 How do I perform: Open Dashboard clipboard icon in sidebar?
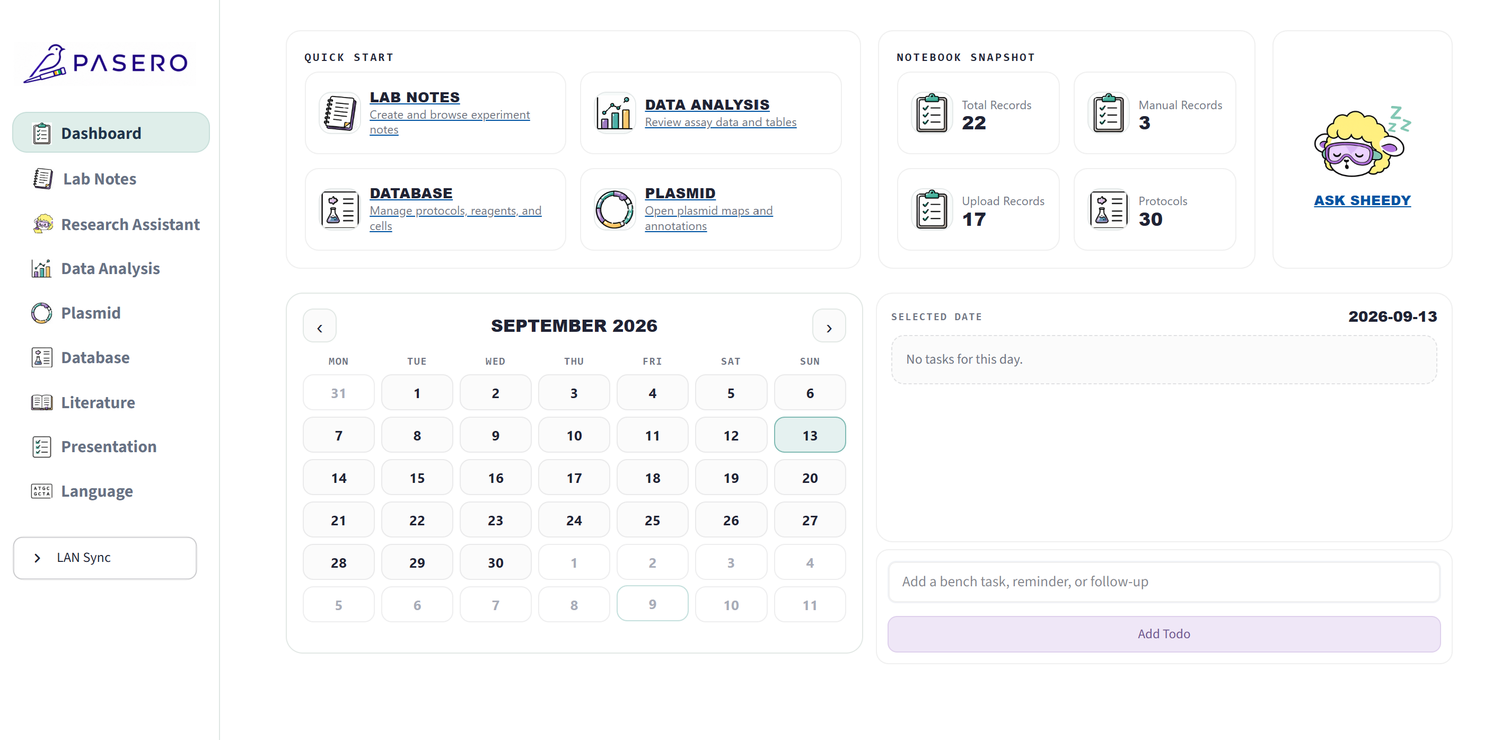(x=41, y=133)
